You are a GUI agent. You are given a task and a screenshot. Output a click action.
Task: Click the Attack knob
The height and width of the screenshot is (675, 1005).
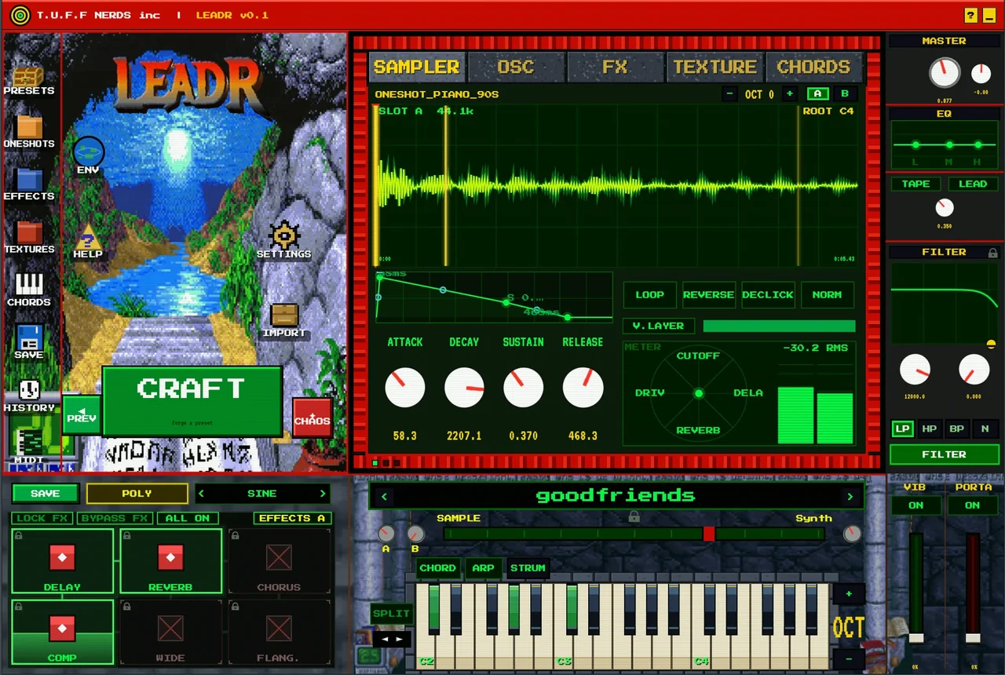point(405,387)
